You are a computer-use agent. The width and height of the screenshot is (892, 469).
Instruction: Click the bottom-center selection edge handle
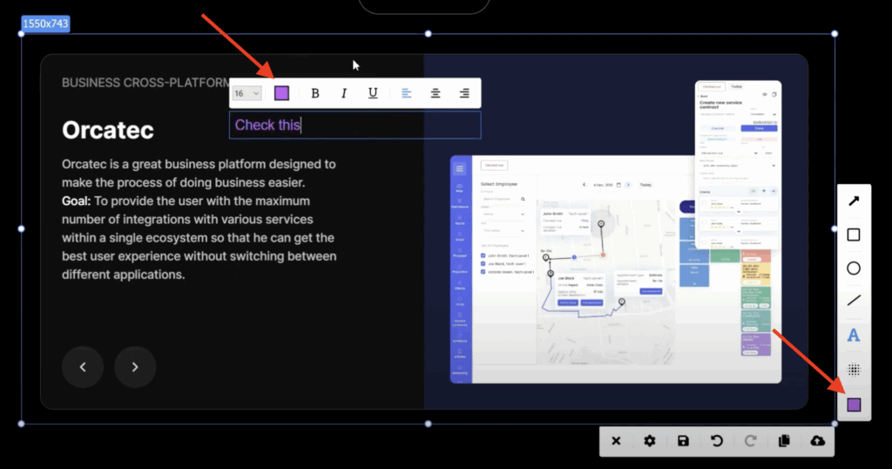[429, 424]
